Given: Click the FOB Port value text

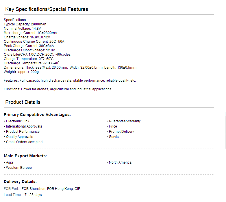Looking at the screenshot, I should (x=51, y=189).
